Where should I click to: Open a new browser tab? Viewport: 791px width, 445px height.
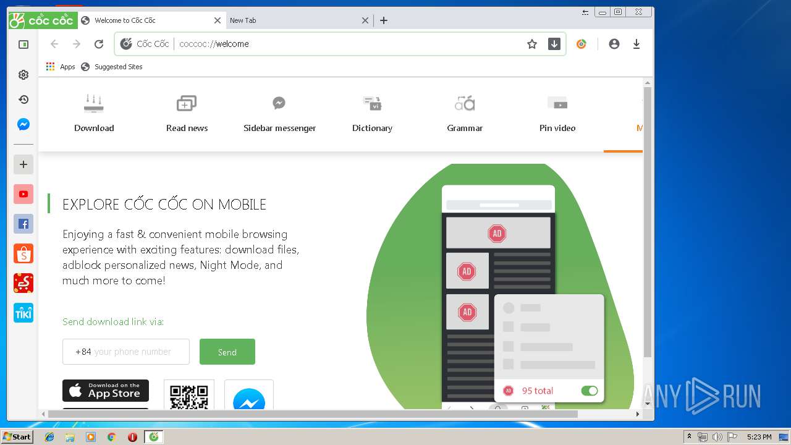(x=384, y=20)
